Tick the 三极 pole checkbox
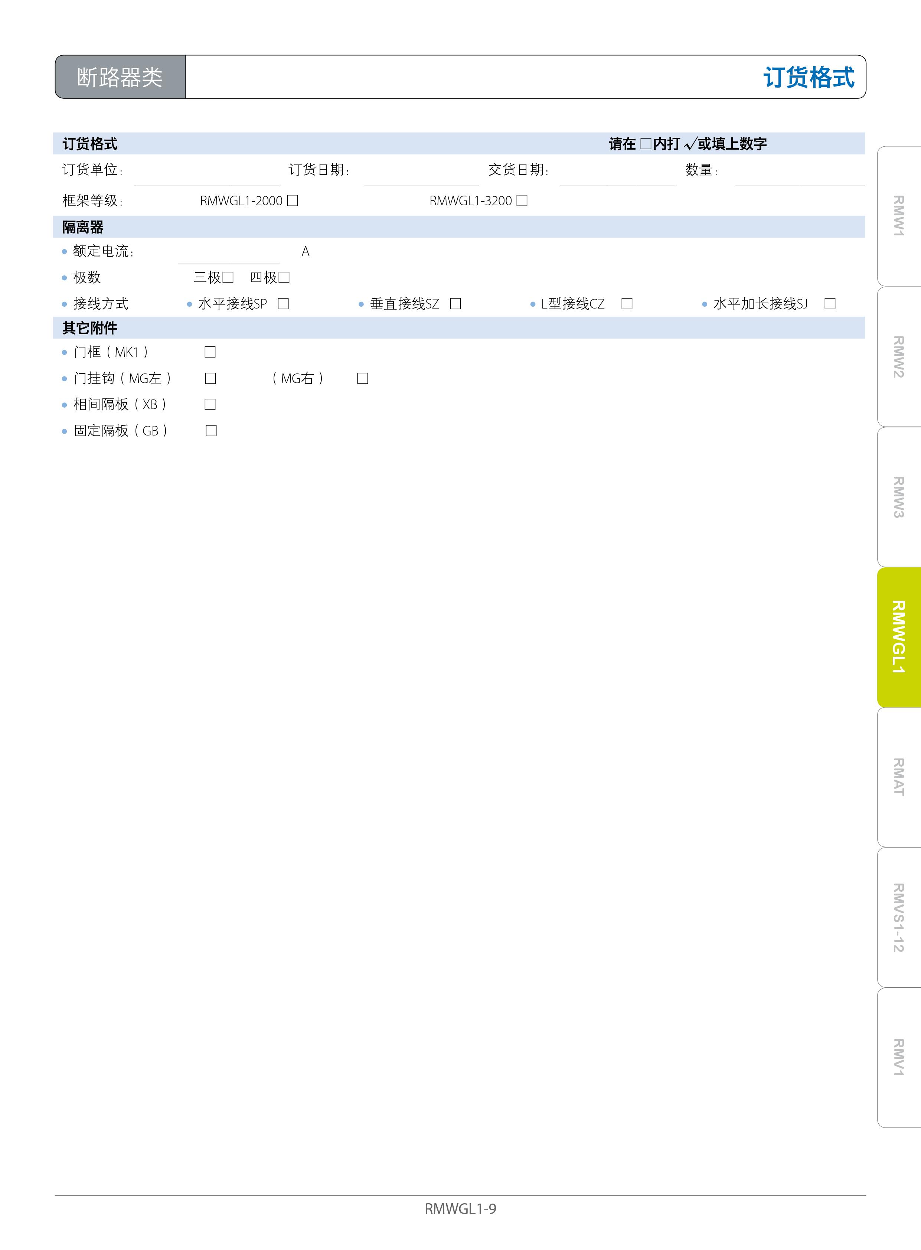921x1250 pixels. 228,277
